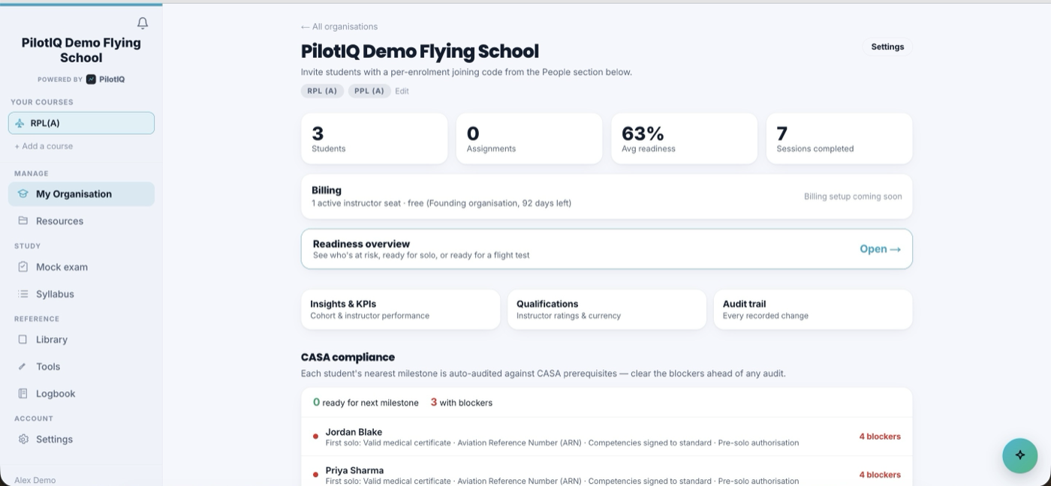Click the book icon beside Library
This screenshot has width=1051, height=486.
23,339
